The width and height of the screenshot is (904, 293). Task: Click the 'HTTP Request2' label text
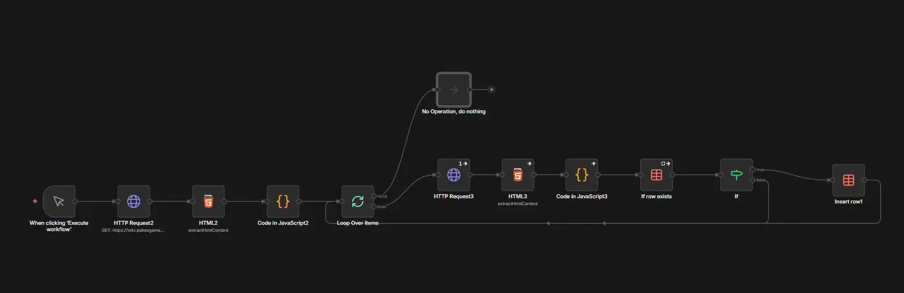134,222
